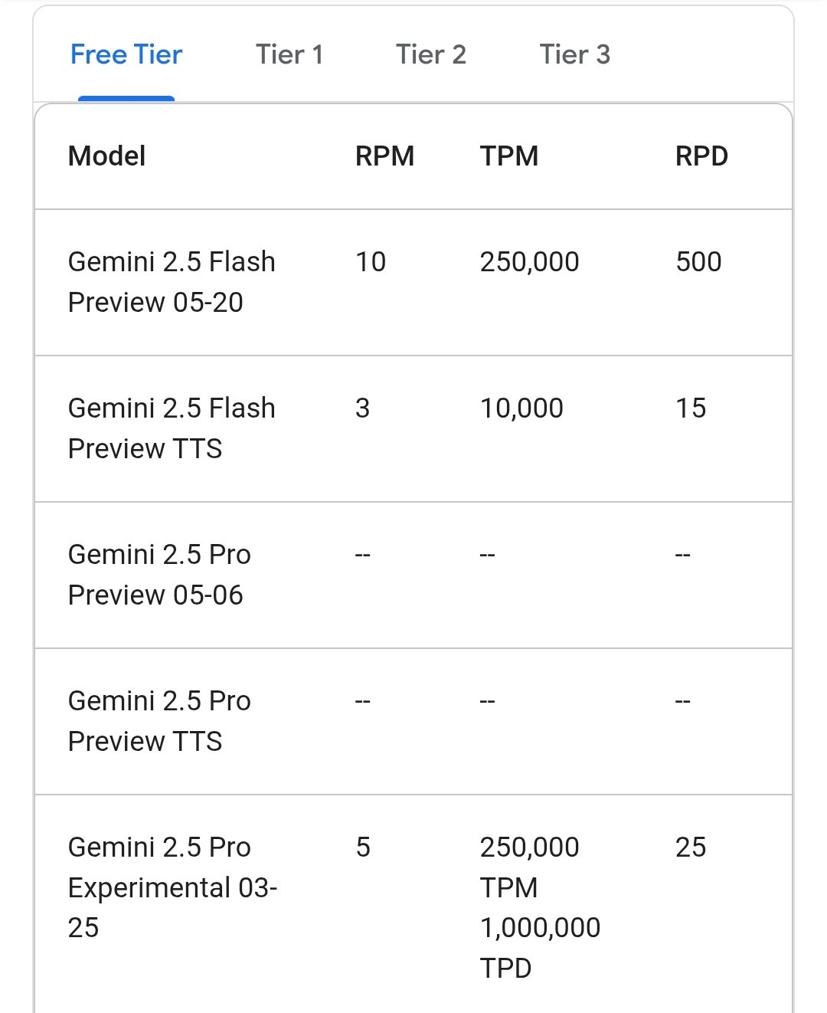
Task: Click the 1,000,000 TPD value
Action: [540, 929]
